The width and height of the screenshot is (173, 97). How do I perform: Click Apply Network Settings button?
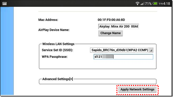(137, 89)
